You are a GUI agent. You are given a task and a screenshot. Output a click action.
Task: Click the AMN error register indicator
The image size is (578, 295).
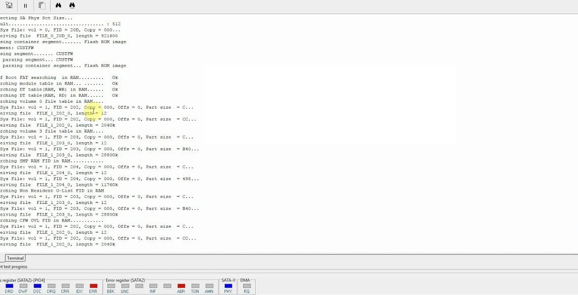point(209,286)
